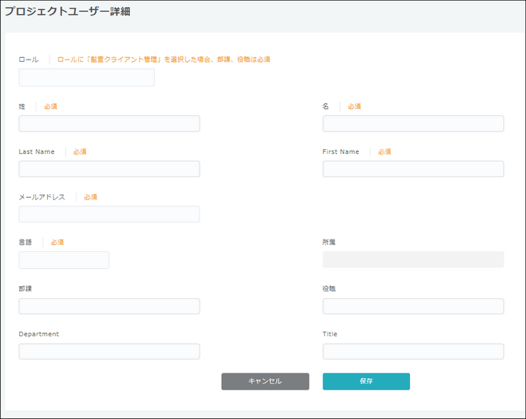Screen dimensions: 526x419
Task: Click the 必須 marker beside 言語
Action: point(57,243)
